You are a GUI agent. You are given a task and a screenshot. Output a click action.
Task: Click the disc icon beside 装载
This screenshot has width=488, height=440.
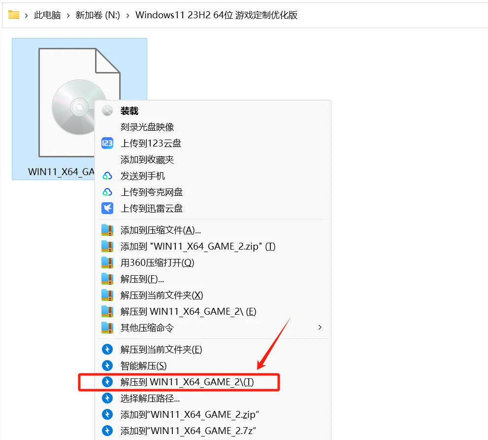(107, 110)
